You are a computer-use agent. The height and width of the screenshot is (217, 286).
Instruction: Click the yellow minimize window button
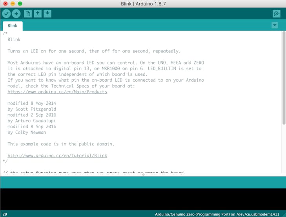13,4
